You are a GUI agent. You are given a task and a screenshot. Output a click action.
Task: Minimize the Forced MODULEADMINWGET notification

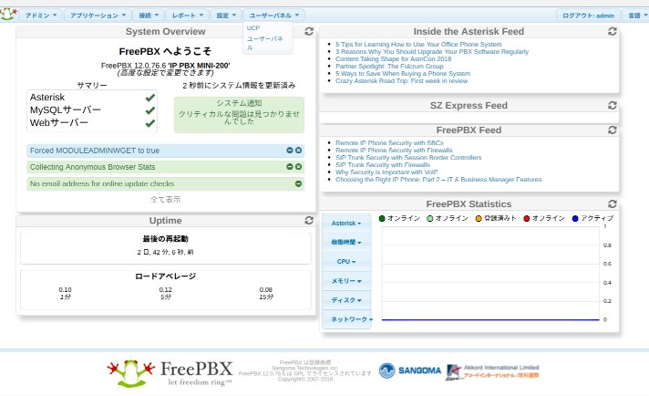290,151
